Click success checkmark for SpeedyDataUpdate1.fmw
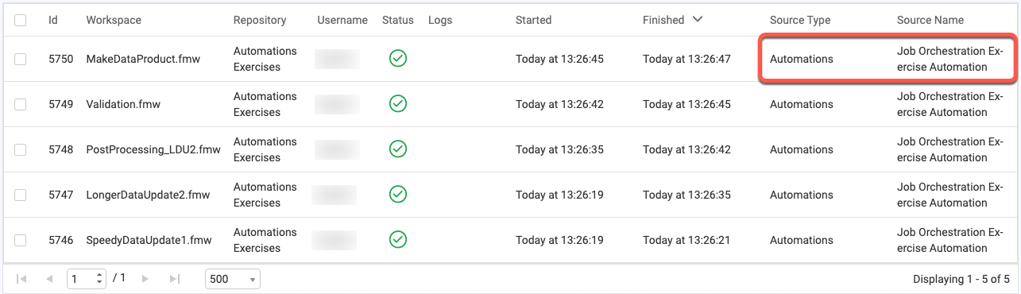The height and width of the screenshot is (294, 1021). 398,240
